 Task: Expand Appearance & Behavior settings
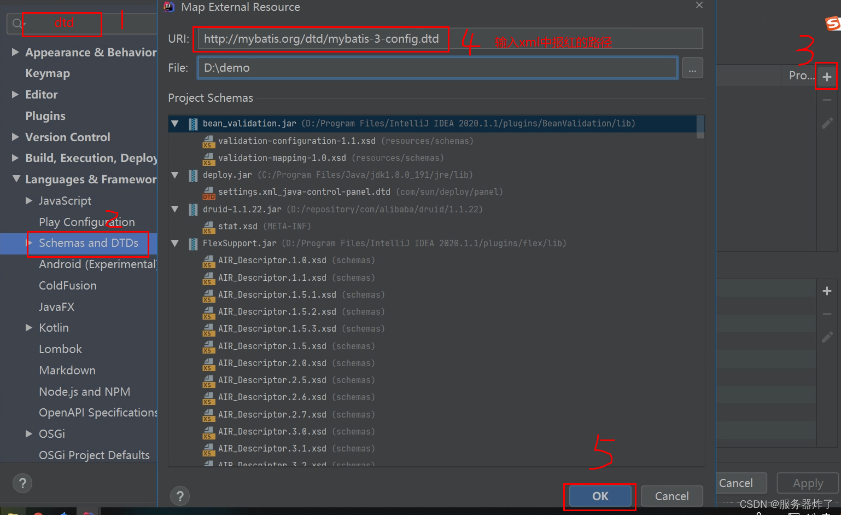click(x=15, y=52)
